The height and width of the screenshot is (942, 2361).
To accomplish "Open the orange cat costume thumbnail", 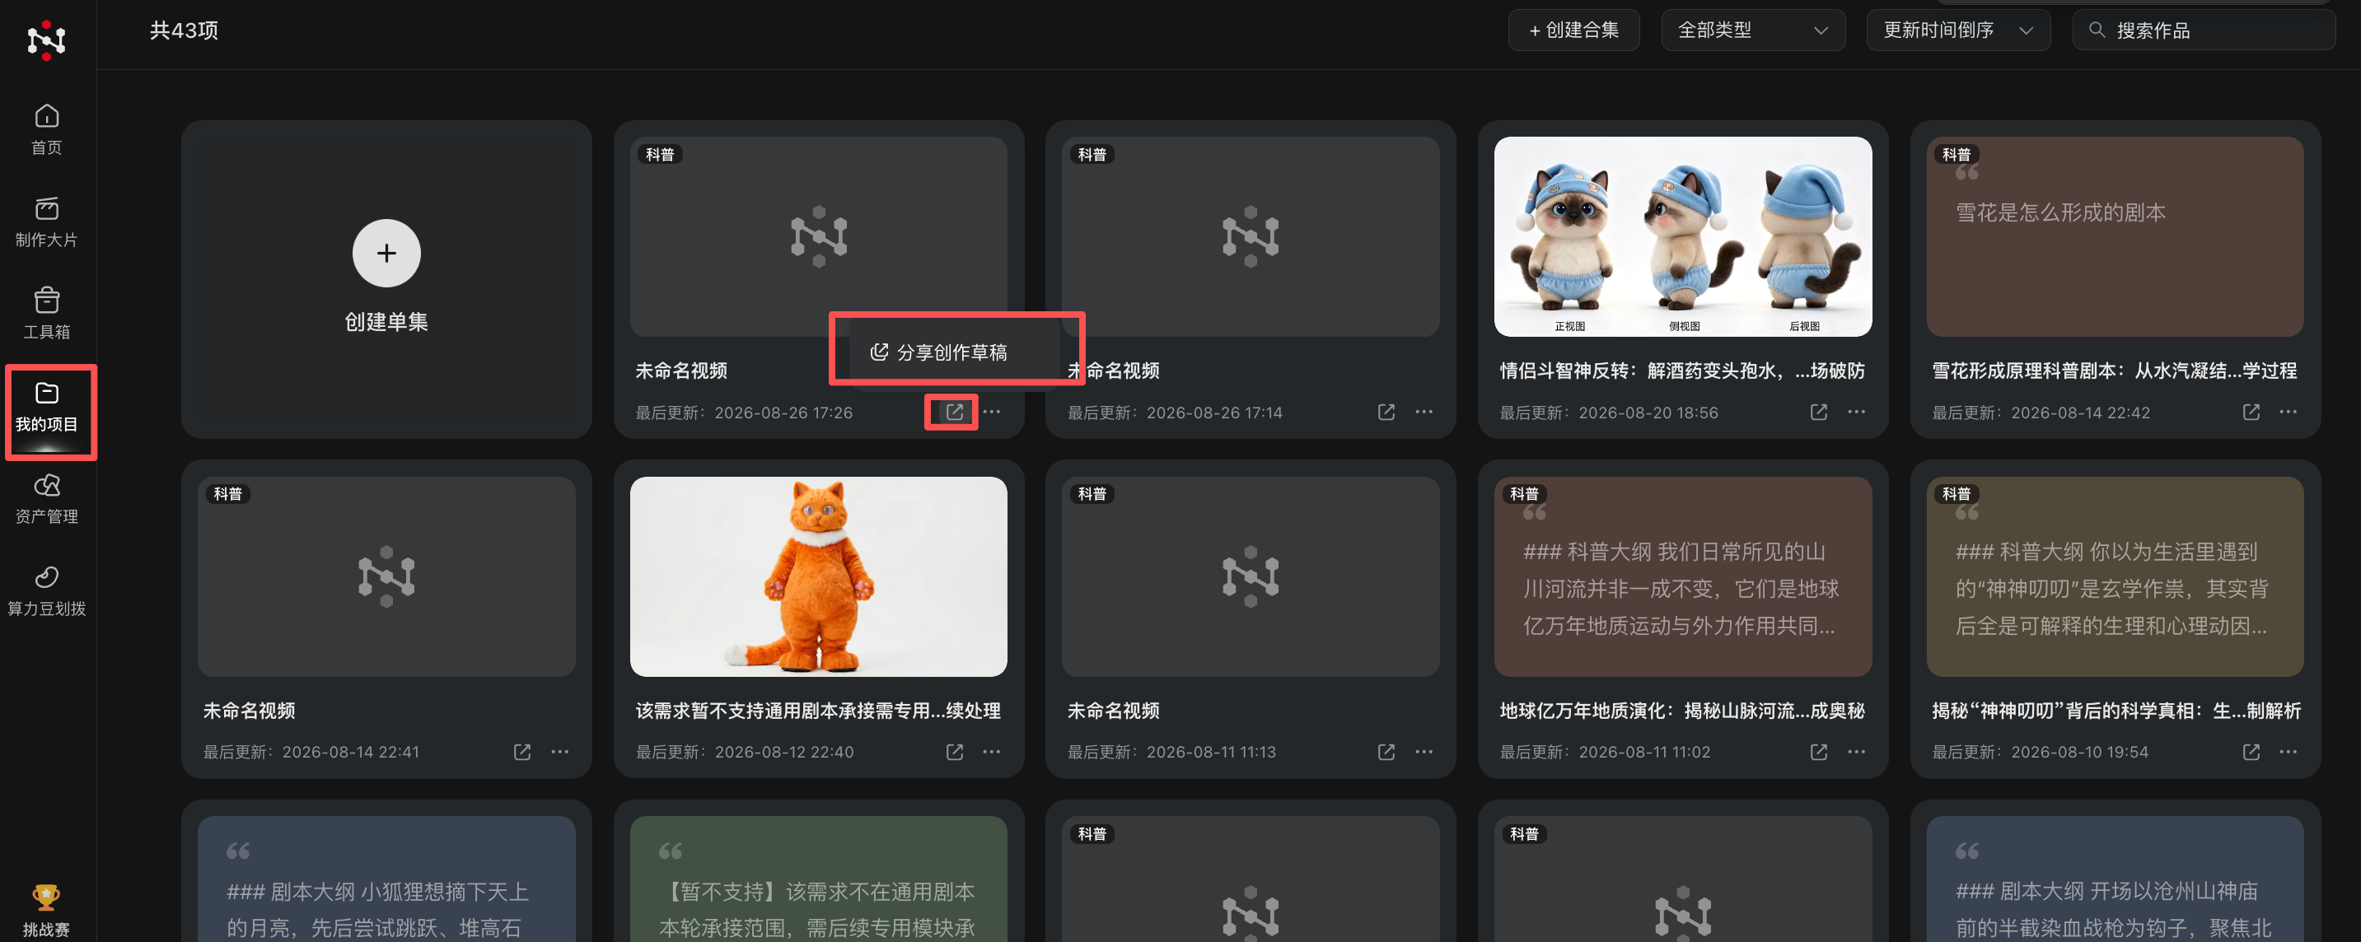I will coord(819,576).
